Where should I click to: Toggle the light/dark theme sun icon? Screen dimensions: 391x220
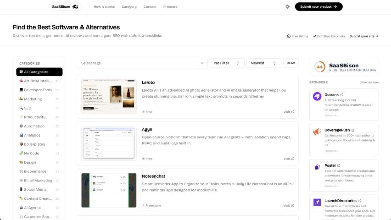pyautogui.click(x=288, y=7)
